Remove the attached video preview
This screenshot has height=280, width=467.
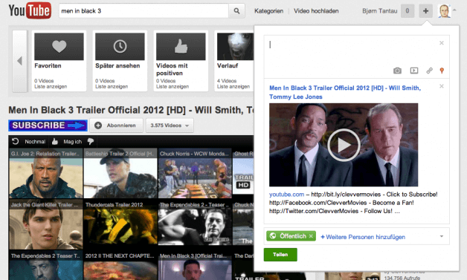click(x=442, y=86)
